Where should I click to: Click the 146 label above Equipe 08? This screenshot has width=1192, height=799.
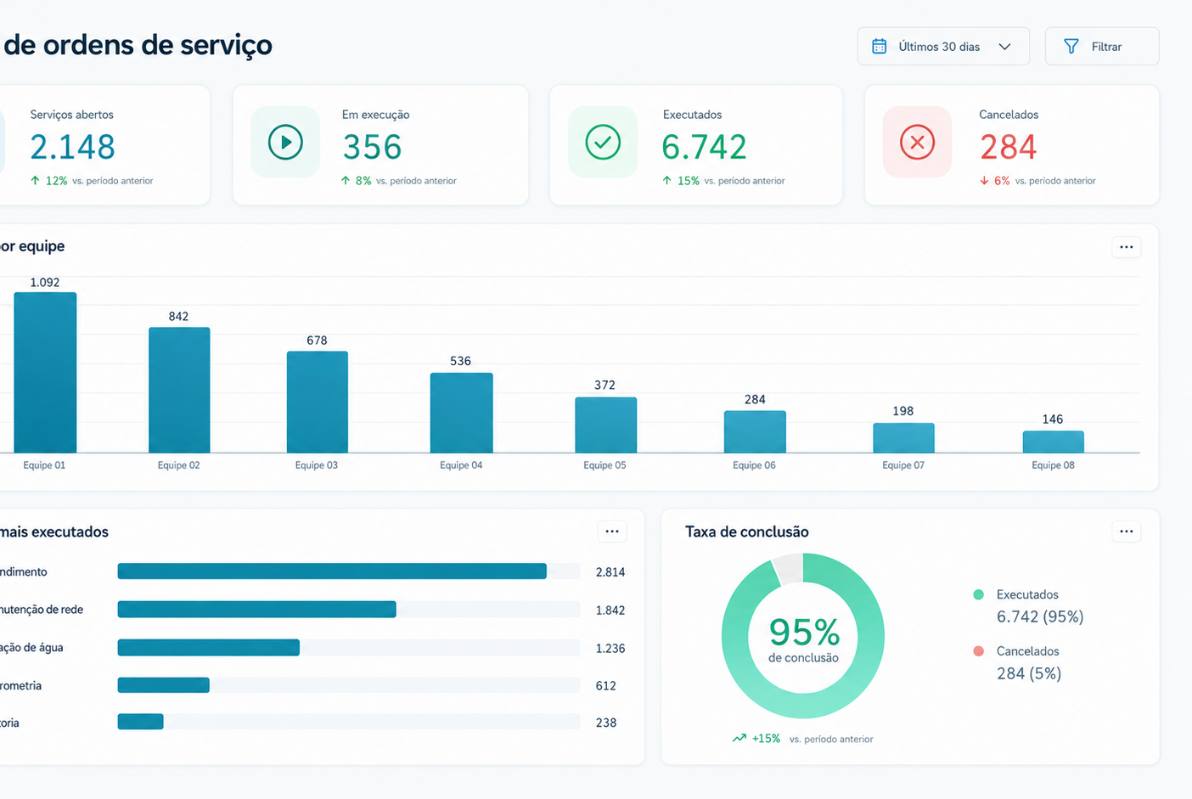pyautogui.click(x=1053, y=419)
